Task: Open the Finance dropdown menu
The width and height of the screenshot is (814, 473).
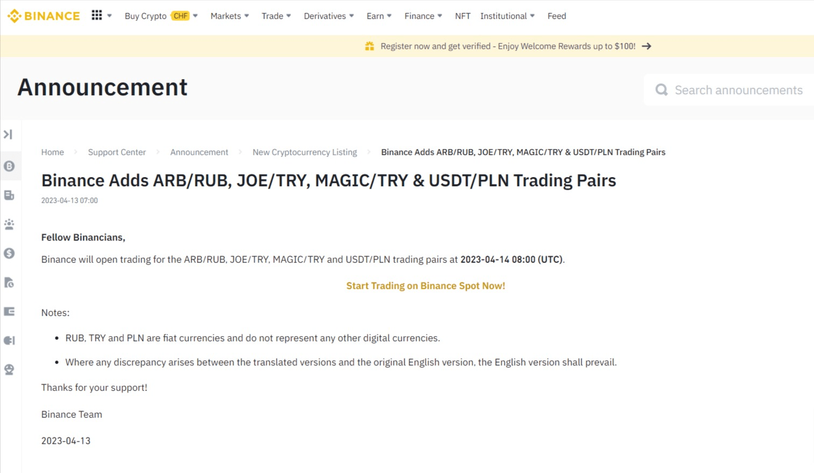Action: [423, 16]
